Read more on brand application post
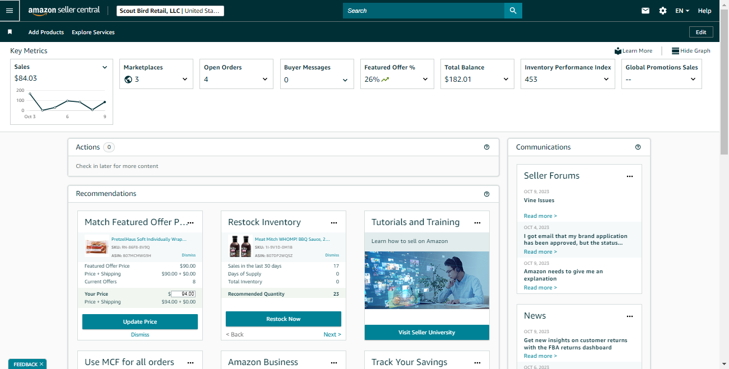 tap(540, 251)
